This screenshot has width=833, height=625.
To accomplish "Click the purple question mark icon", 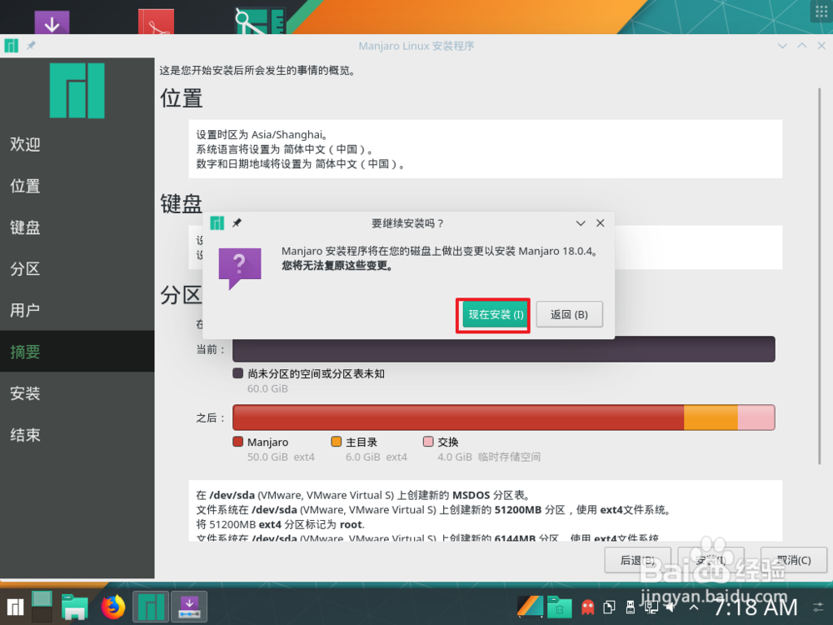I will click(240, 268).
